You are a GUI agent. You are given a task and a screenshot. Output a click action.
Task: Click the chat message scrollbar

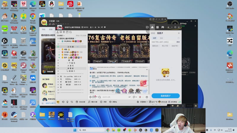[x=149, y=82]
